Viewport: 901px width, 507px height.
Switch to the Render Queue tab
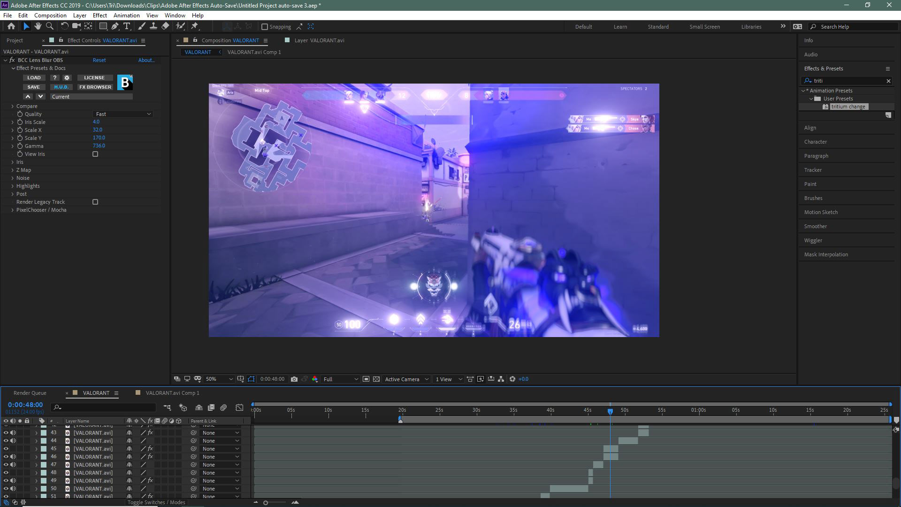[30, 393]
